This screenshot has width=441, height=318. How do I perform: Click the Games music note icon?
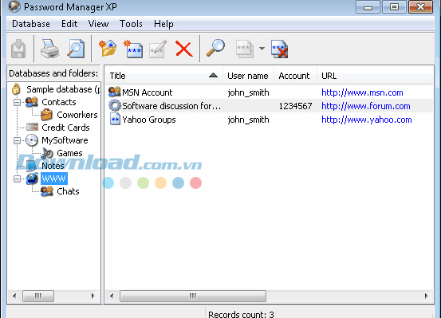[x=47, y=153]
